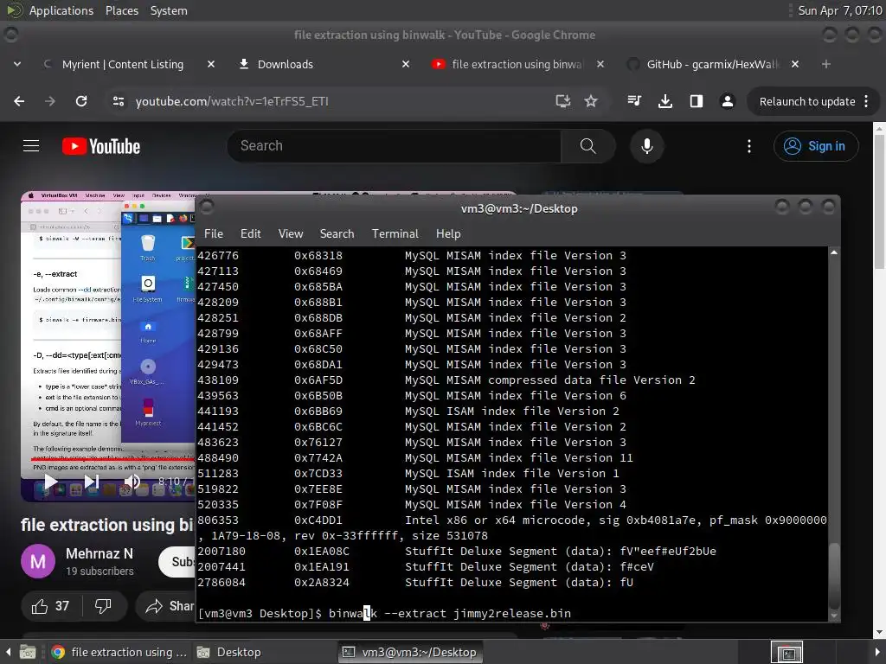886x664 pixels.
Task: Click YouTube Sign in button
Action: [x=816, y=146]
